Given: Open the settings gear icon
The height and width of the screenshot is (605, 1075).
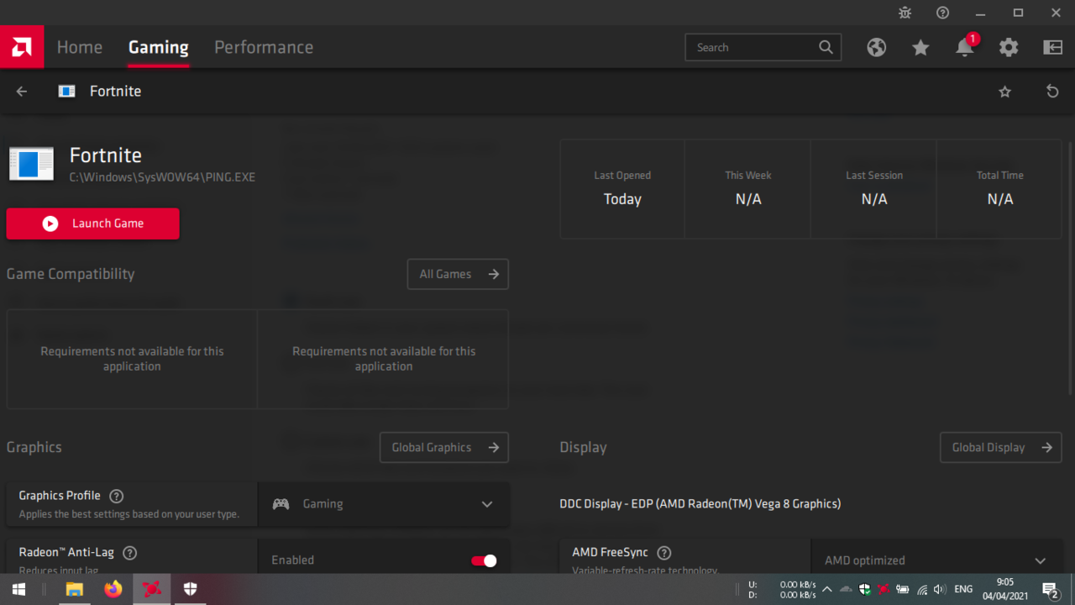Looking at the screenshot, I should click(1009, 47).
